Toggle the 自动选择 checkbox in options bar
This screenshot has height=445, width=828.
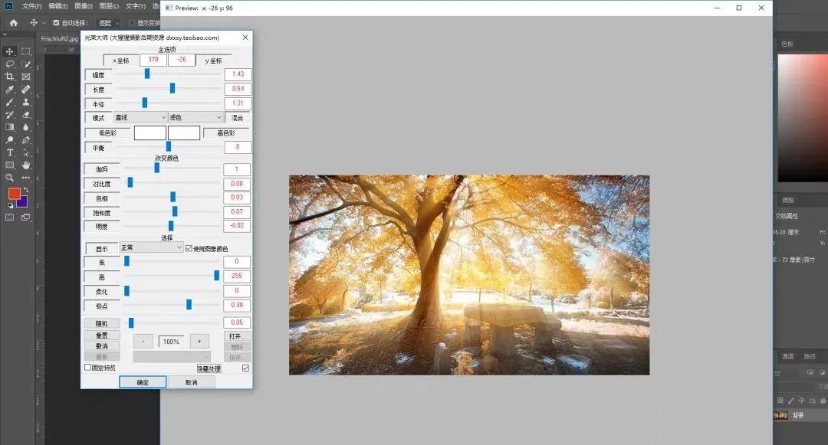[56, 23]
